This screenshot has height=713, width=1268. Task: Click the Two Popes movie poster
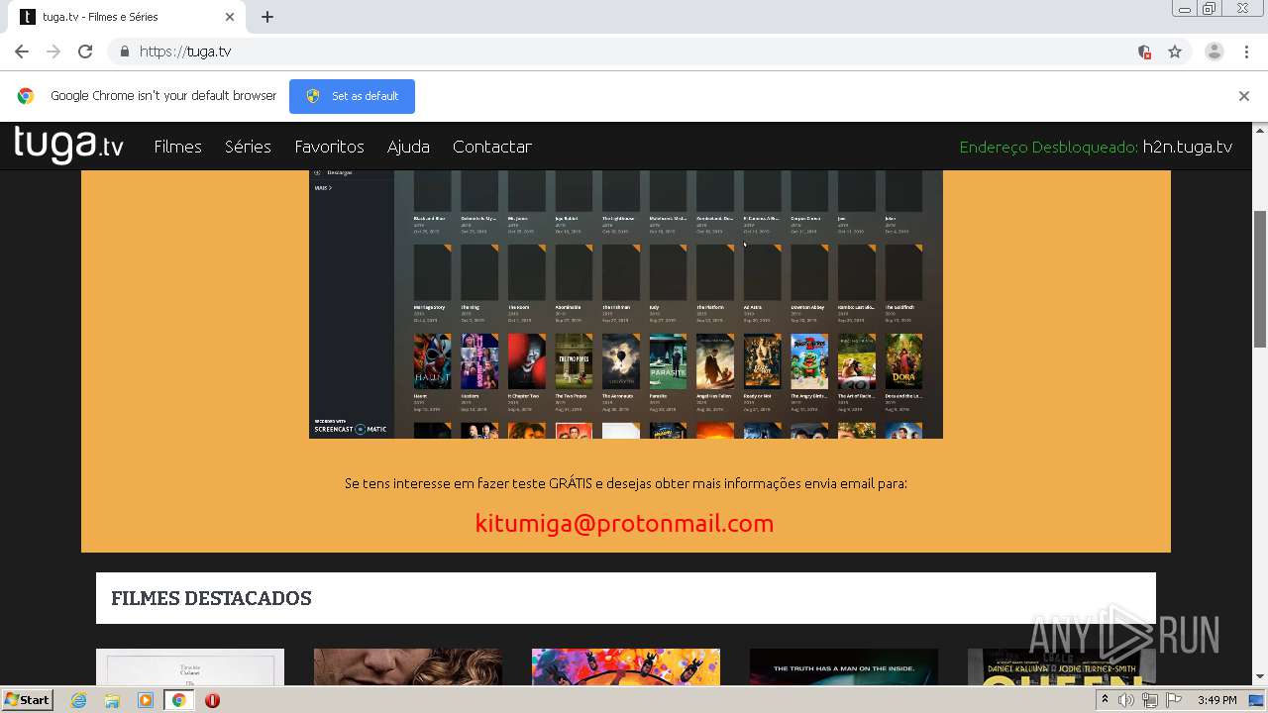coord(574,361)
